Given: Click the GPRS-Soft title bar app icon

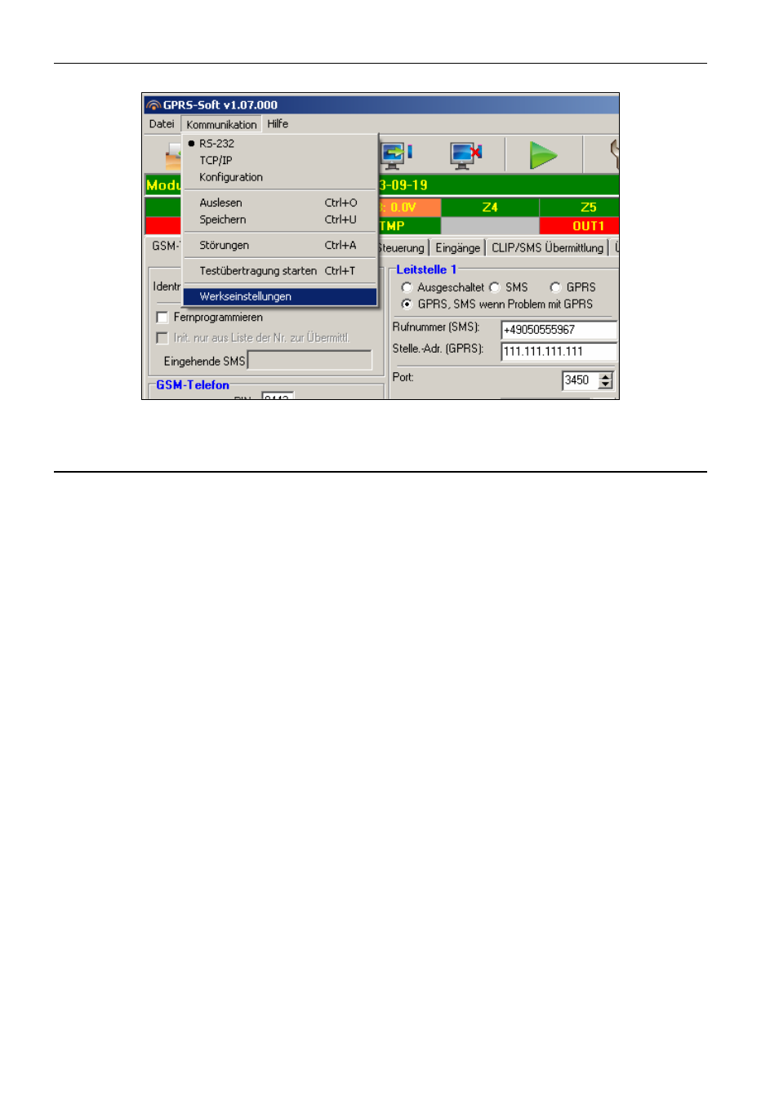Looking at the screenshot, I should click(x=154, y=105).
